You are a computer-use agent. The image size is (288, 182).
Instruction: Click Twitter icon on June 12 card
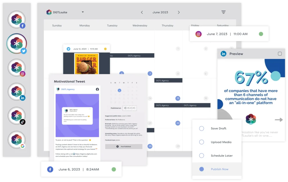coord(69,49)
